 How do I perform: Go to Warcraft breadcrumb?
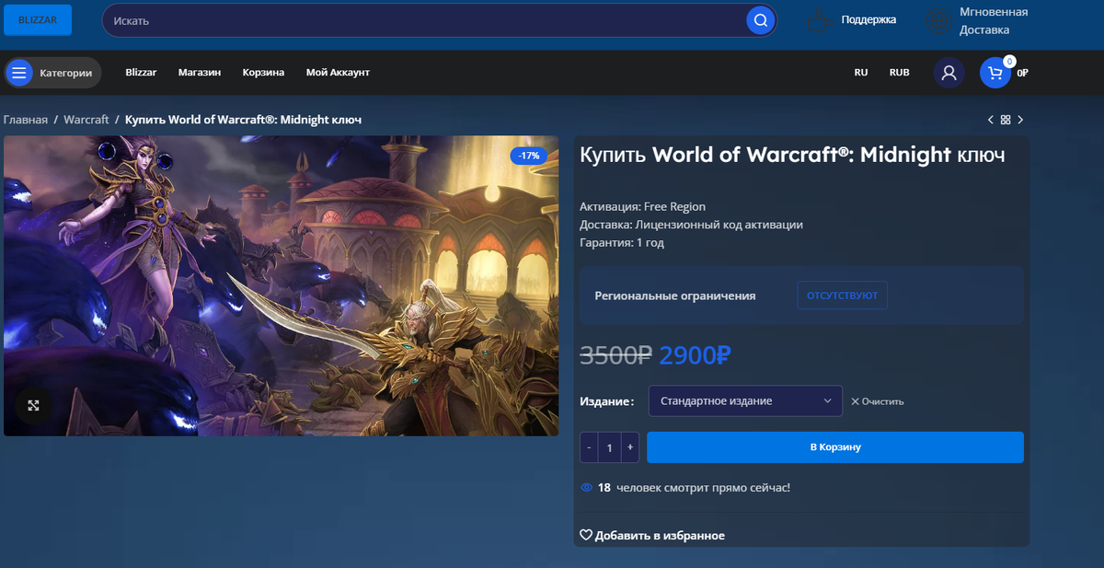click(x=86, y=120)
